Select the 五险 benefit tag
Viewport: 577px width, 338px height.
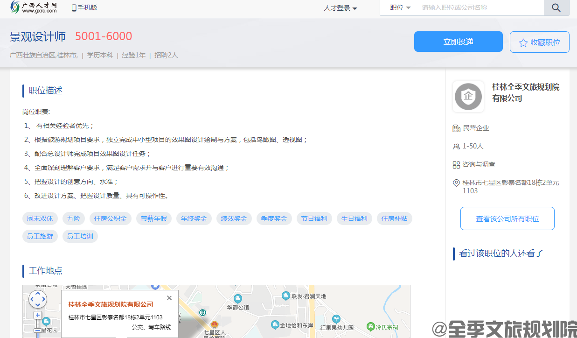[x=73, y=218]
